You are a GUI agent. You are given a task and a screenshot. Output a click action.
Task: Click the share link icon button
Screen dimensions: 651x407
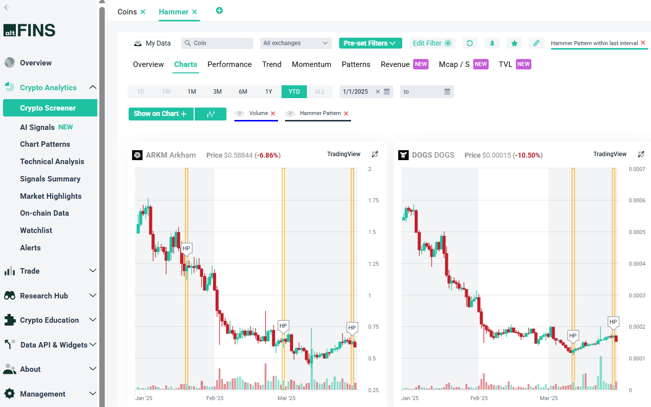(536, 43)
